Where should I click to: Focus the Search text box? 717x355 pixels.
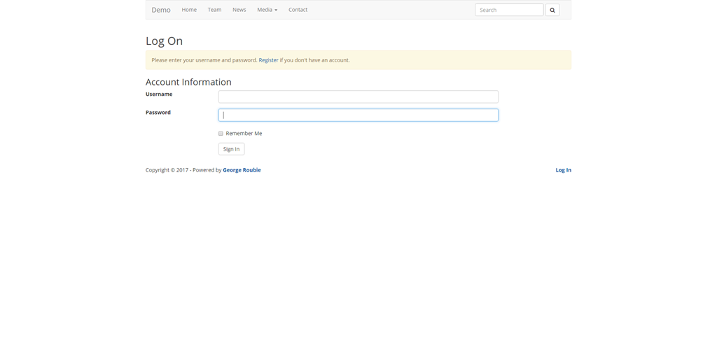pos(508,10)
